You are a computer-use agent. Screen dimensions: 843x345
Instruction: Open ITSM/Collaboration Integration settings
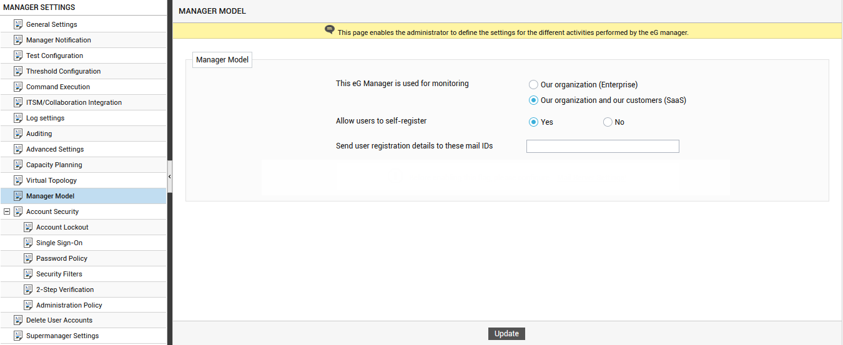[x=74, y=102]
